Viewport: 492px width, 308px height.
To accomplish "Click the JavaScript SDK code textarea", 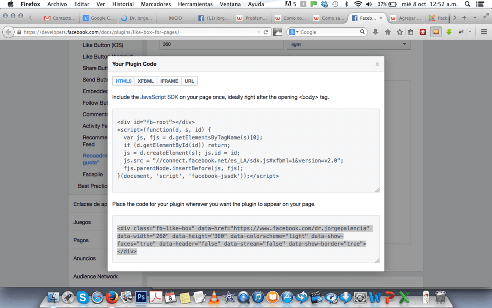I will 246,151.
